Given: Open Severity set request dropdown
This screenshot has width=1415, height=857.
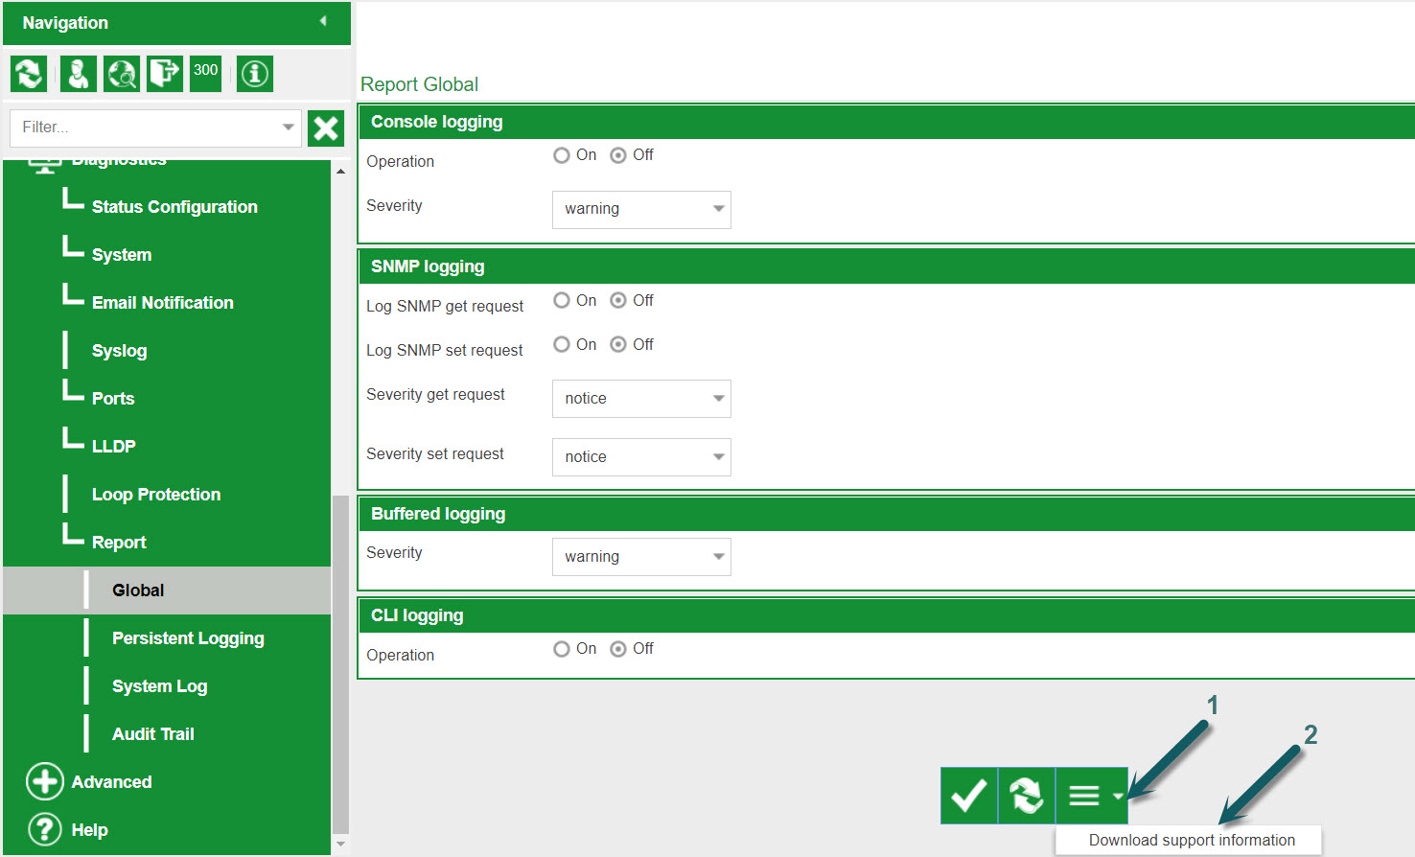Looking at the screenshot, I should pyautogui.click(x=641, y=457).
